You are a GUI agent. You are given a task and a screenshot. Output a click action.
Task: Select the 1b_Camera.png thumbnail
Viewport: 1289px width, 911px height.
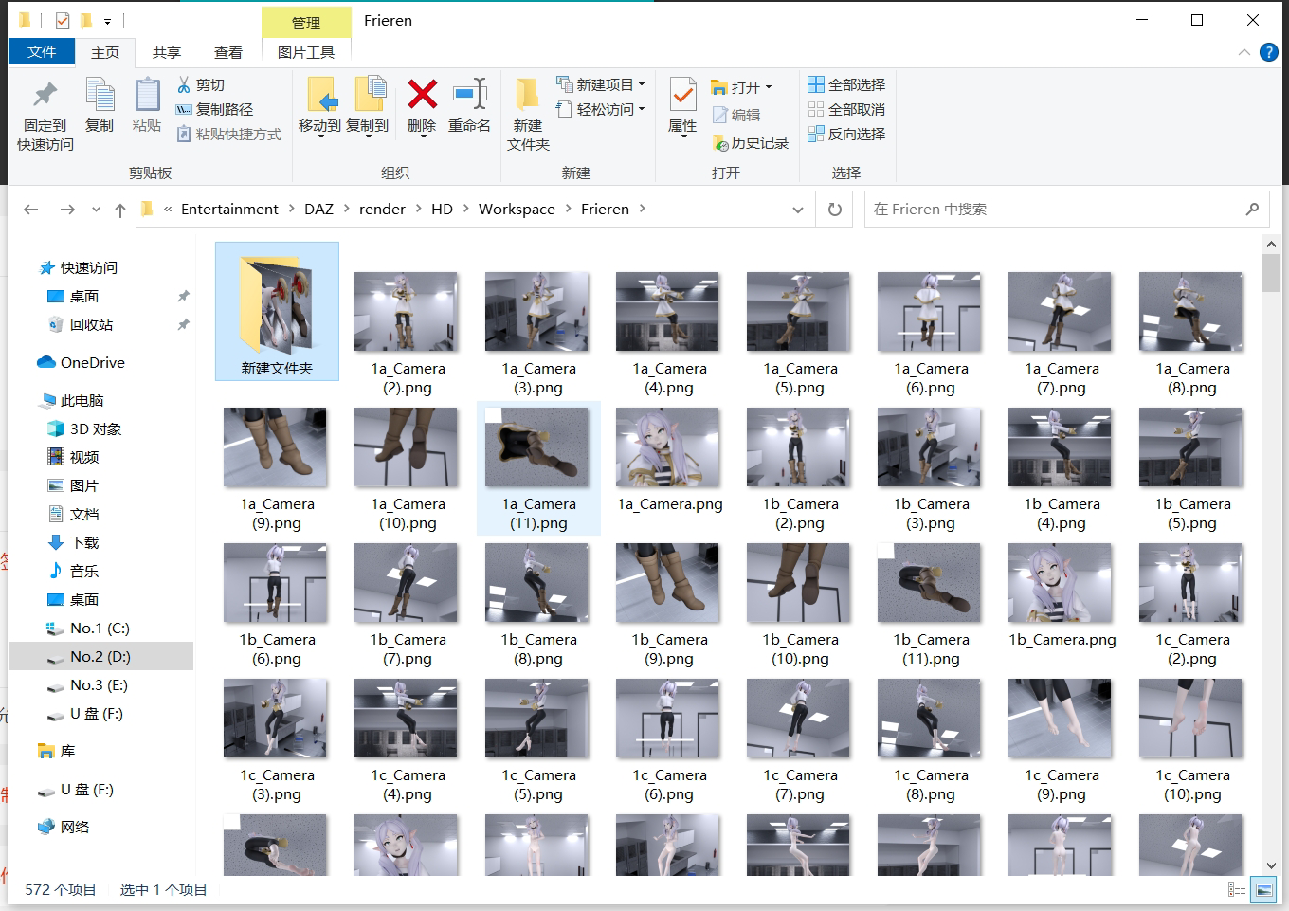tap(1062, 597)
